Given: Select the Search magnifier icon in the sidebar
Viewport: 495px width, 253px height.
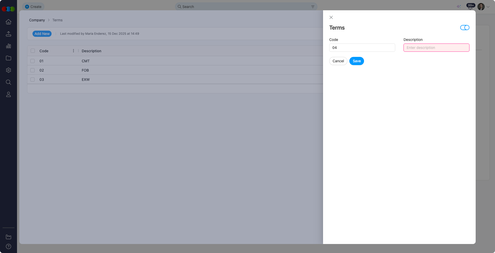Looking at the screenshot, I should click(x=9, y=82).
